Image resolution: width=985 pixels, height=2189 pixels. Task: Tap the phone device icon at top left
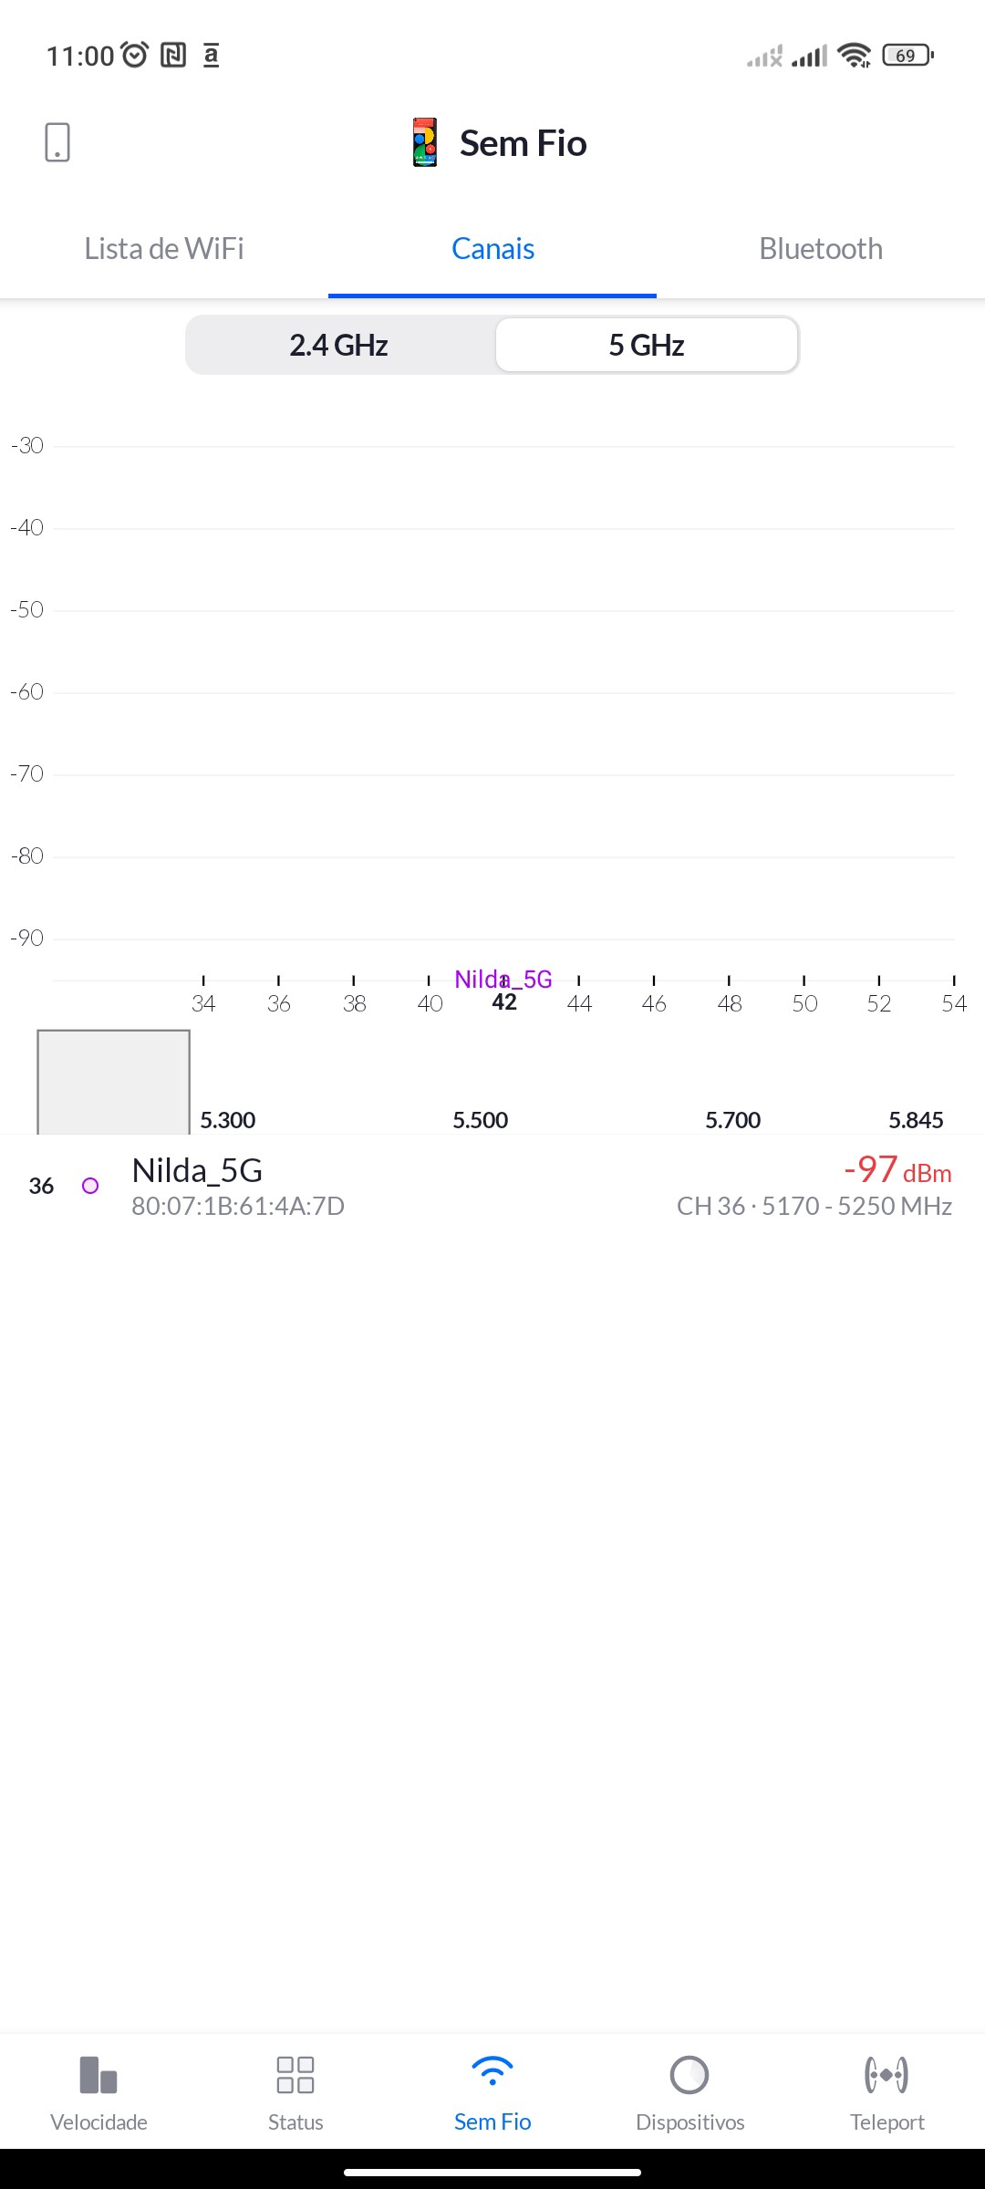click(x=57, y=142)
